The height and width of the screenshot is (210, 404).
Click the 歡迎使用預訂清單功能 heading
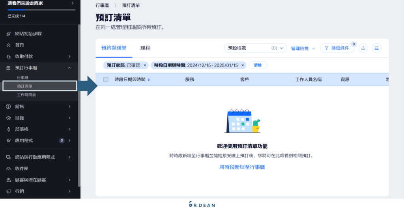[242, 146]
